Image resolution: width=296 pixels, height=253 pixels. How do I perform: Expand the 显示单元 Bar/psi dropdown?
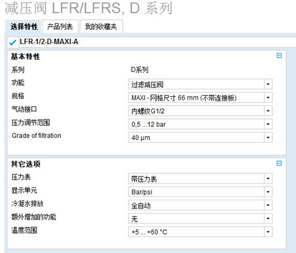pyautogui.click(x=200, y=192)
